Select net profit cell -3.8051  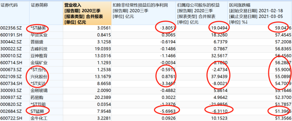[167, 28]
